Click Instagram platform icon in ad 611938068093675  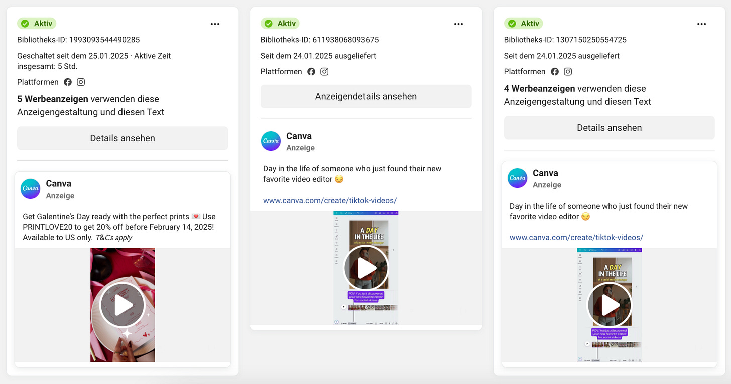pos(324,71)
